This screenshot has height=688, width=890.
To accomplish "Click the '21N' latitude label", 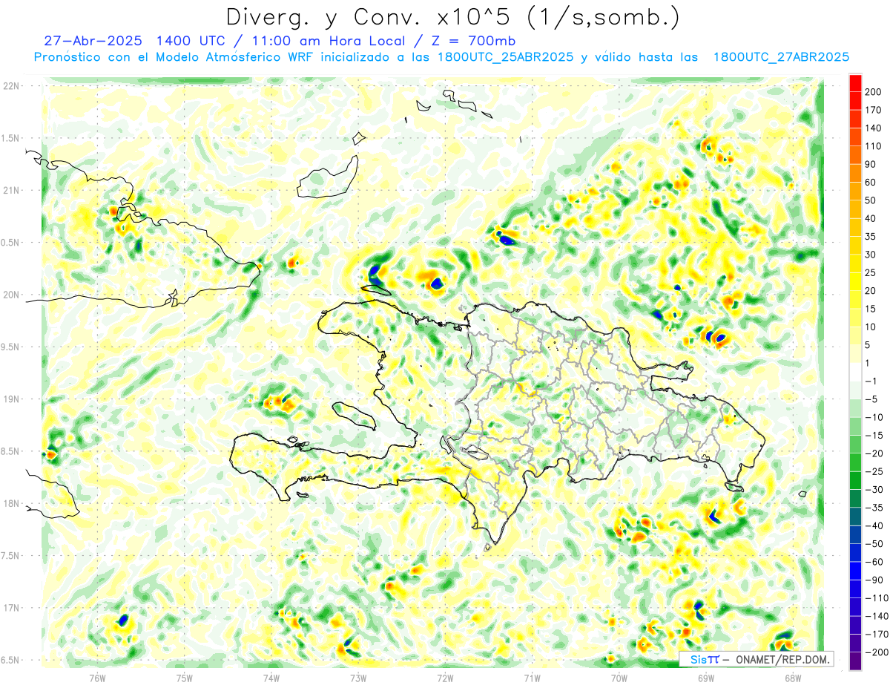I will coord(11,190).
